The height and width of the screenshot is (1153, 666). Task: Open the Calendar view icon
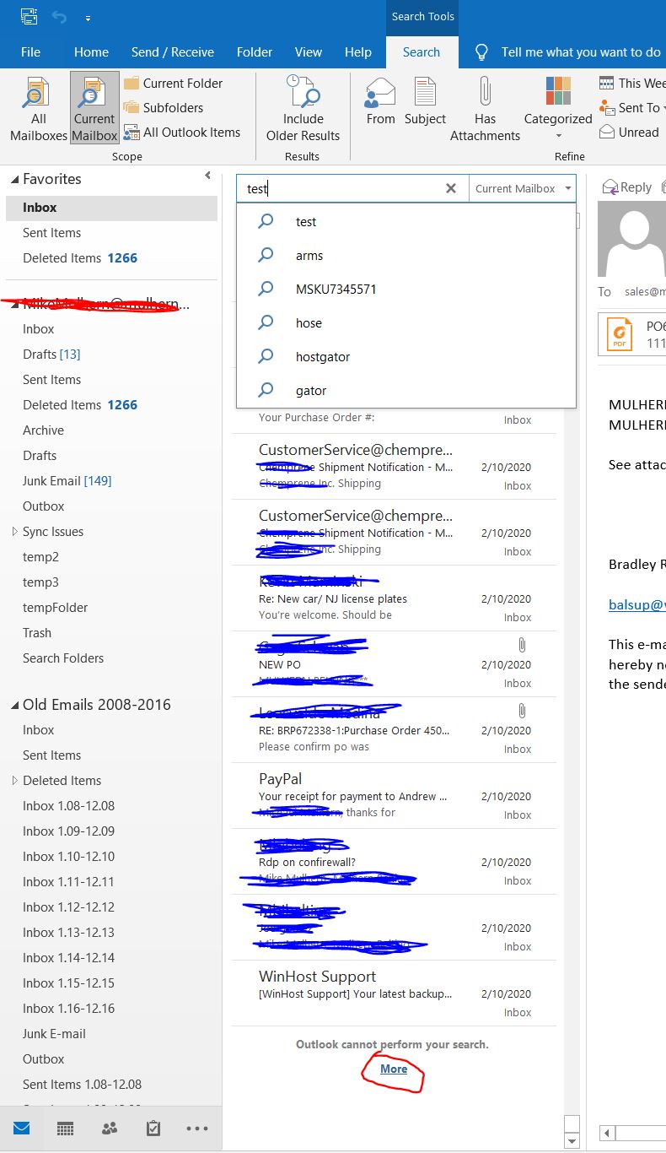tap(65, 1129)
